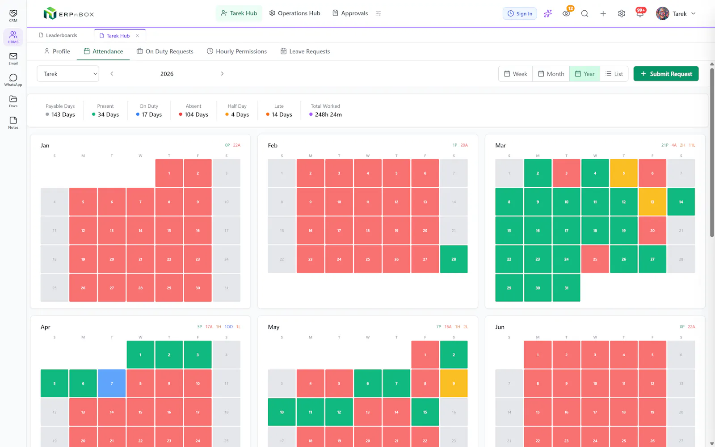Select the Year view
Screen dimensions: 715x447
point(585,74)
